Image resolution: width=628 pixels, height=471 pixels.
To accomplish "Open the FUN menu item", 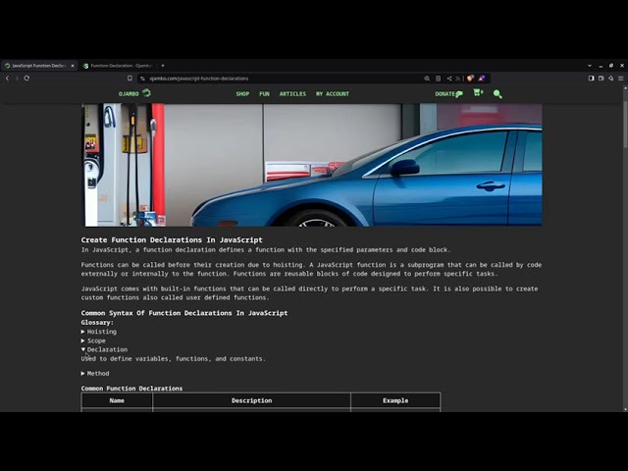I will 264,94.
